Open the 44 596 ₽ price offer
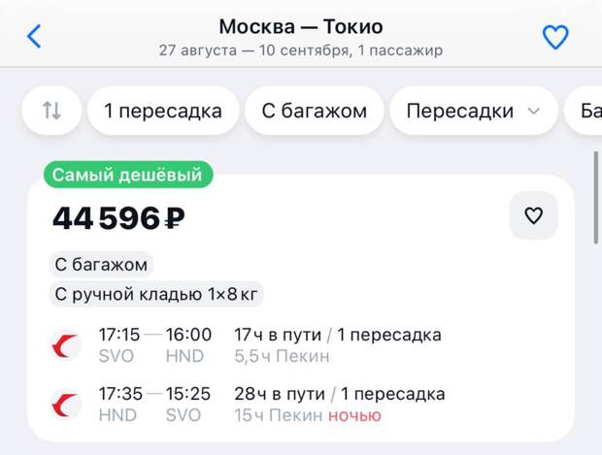602x455 pixels. pyautogui.click(x=118, y=218)
